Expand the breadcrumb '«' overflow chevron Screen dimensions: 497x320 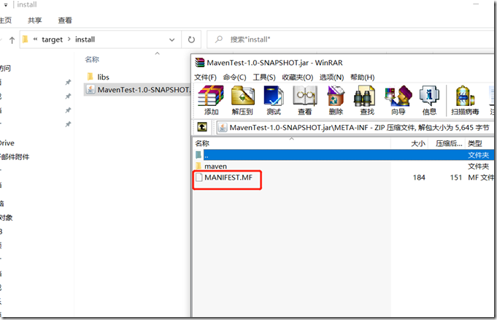[x=35, y=39]
